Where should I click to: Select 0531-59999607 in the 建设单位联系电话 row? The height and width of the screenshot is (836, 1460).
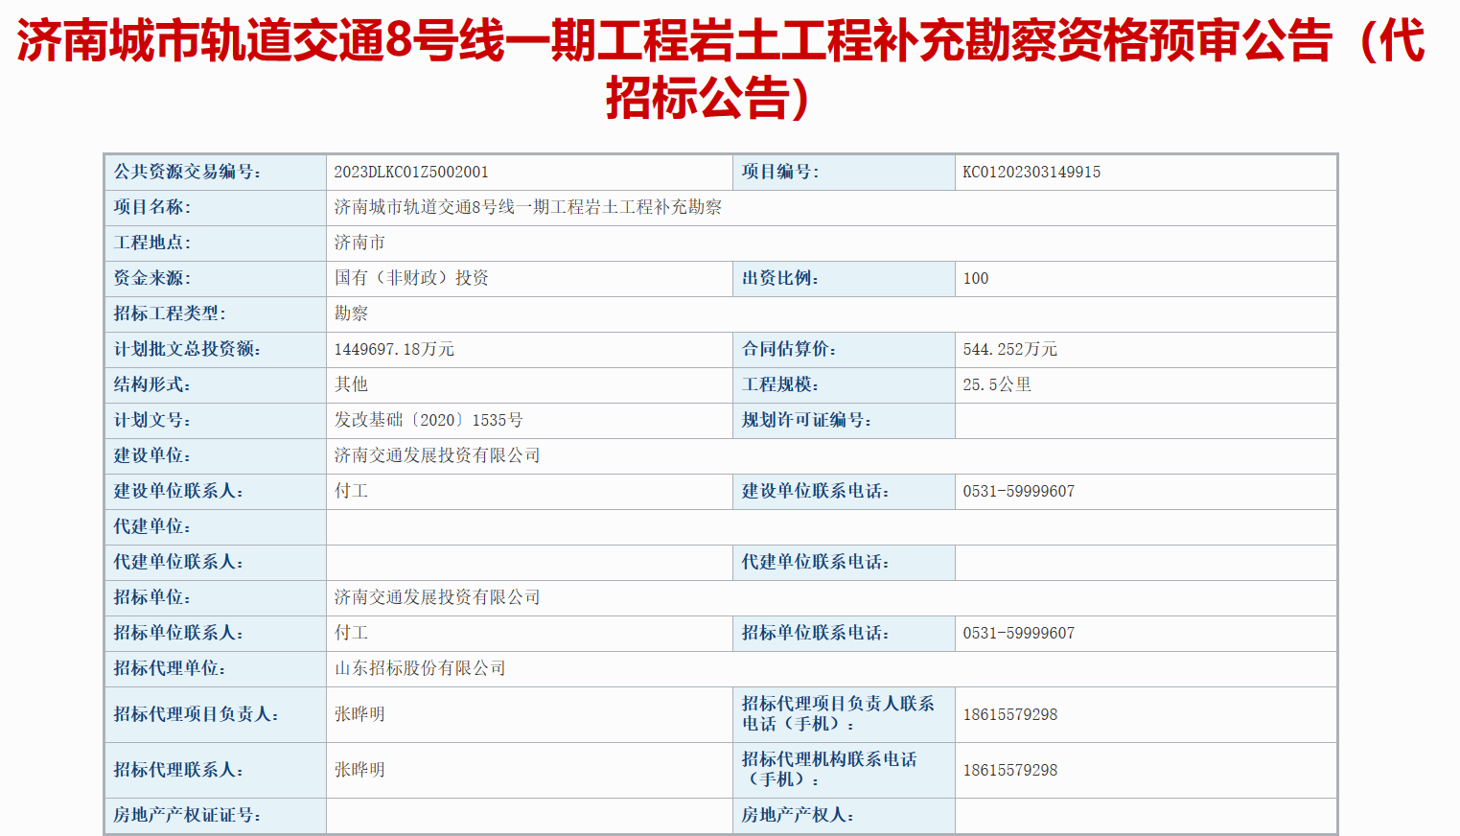pos(1019,492)
